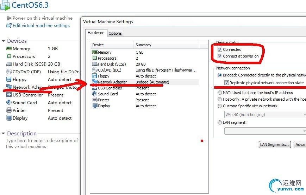Click the Floppy icon in Devices pane
Viewport: 306px width, 195px height.
pos(9,79)
